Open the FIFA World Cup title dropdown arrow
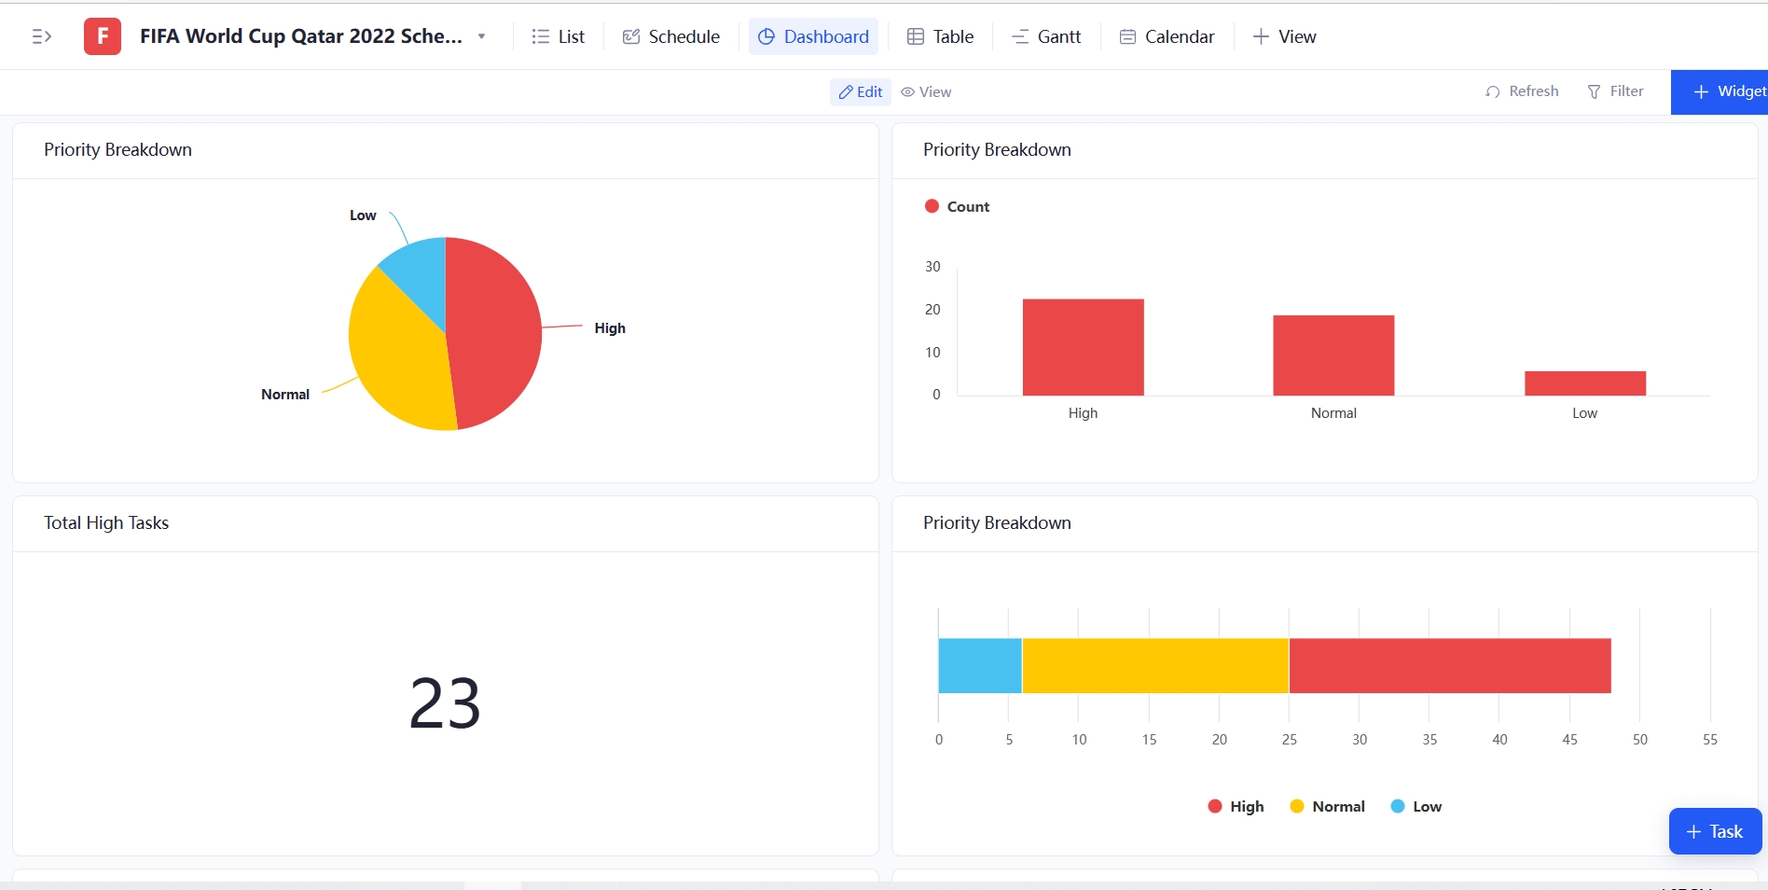The height and width of the screenshot is (890, 1768). click(x=481, y=37)
